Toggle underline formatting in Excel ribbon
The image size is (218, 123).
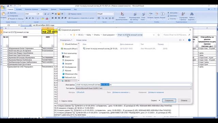pyautogui.click(x=33, y=18)
